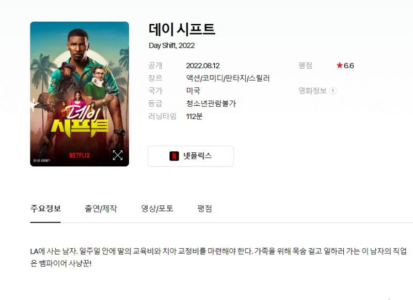Switch to the 영상/포토 tab
Viewport: 413px width, 300px height.
tap(157, 209)
